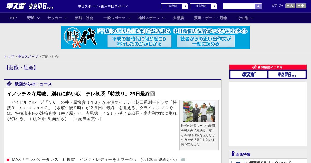Expand the 地域スポーツ dropdown chevron

(x=164, y=18)
